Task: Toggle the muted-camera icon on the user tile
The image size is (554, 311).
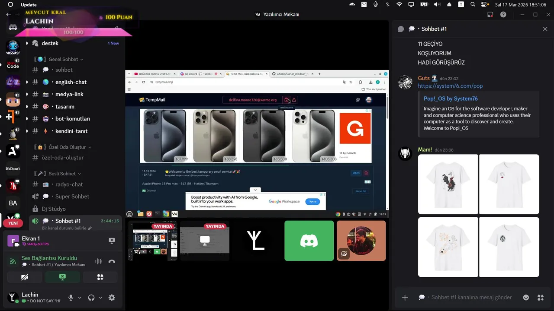Action: (344, 254)
